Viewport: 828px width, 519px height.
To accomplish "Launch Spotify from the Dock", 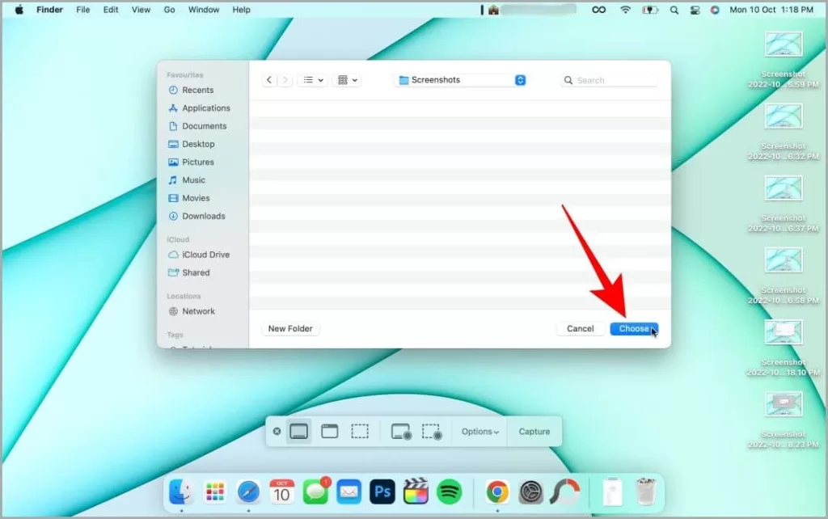I will (450, 492).
